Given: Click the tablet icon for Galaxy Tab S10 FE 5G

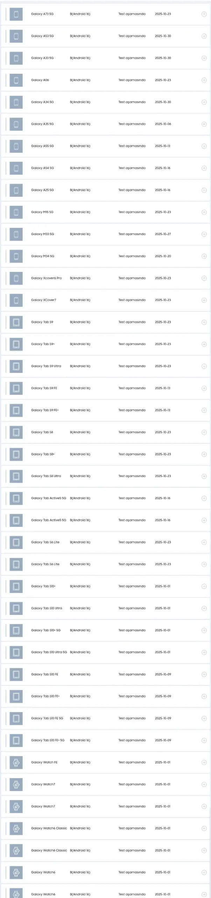Looking at the screenshot, I should coord(16,718).
